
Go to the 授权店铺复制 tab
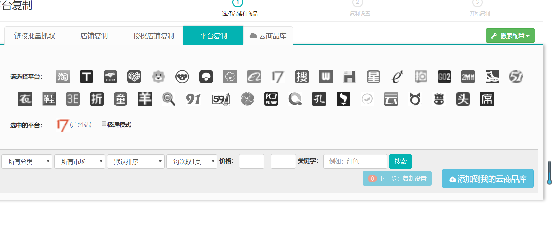[154, 36]
